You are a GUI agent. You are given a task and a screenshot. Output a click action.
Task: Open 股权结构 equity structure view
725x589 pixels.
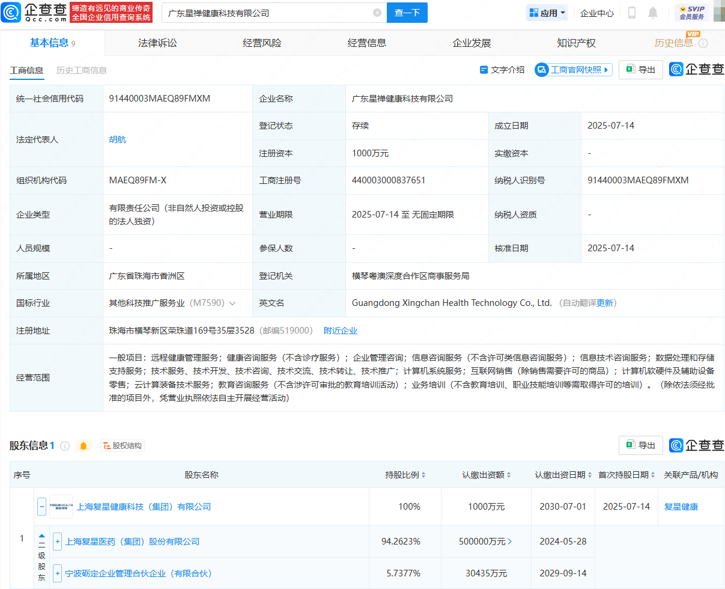point(123,446)
